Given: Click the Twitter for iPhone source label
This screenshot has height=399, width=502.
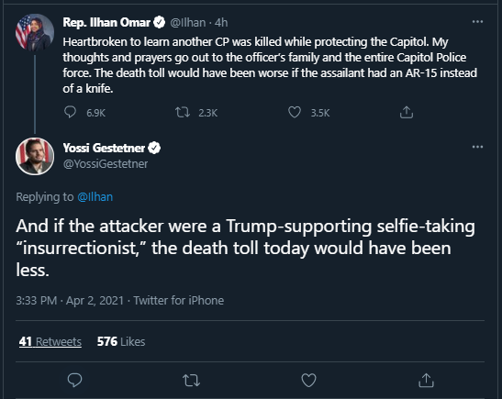Looking at the screenshot, I should point(179,301).
